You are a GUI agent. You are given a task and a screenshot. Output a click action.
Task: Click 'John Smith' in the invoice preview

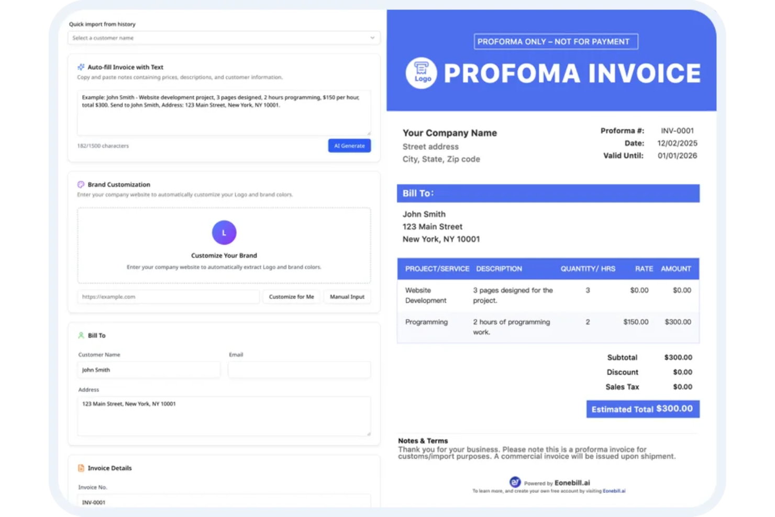coord(424,214)
